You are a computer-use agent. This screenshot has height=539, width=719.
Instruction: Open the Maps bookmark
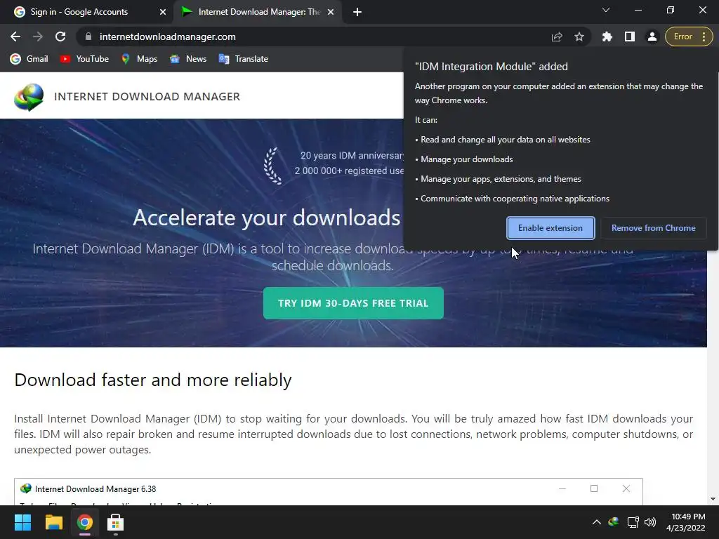click(x=140, y=59)
